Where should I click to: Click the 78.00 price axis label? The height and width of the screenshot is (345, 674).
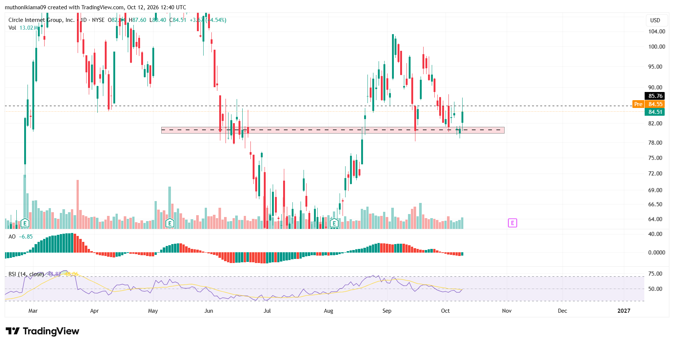(x=655, y=143)
